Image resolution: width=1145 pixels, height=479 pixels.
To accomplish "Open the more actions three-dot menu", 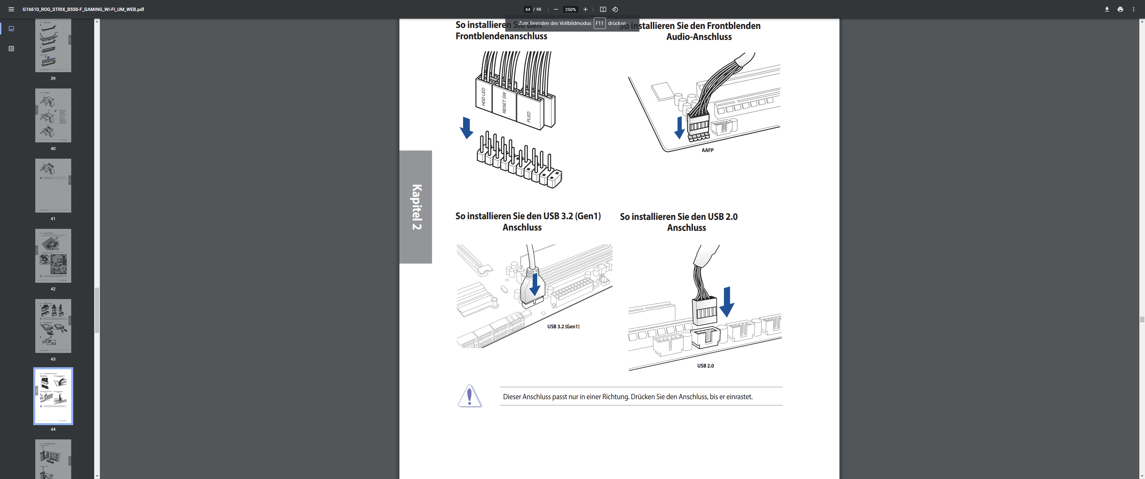I will pos(1133,9).
